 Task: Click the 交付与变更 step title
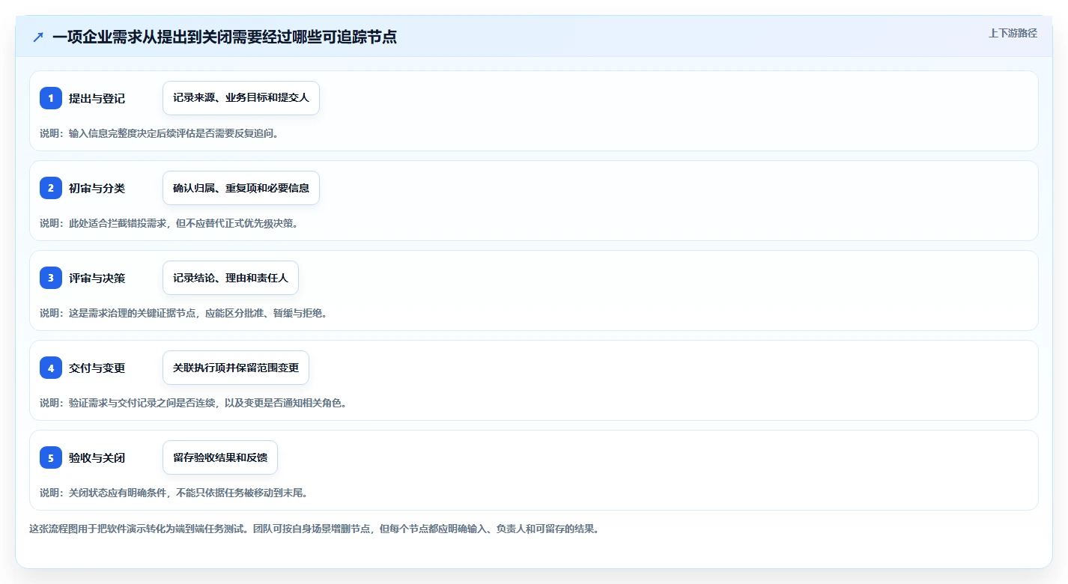pos(97,368)
